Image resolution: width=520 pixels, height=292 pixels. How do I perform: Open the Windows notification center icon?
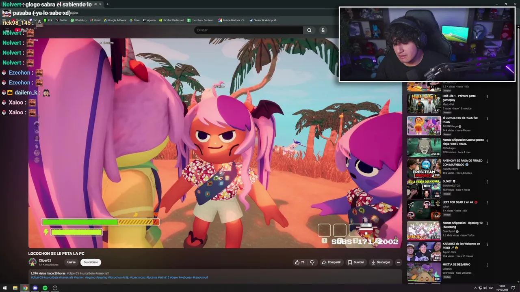click(513, 288)
